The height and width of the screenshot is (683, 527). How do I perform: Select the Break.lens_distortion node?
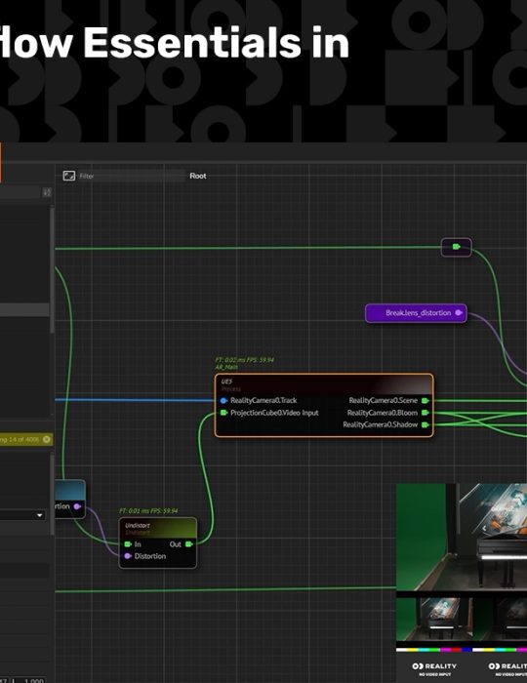pos(416,313)
